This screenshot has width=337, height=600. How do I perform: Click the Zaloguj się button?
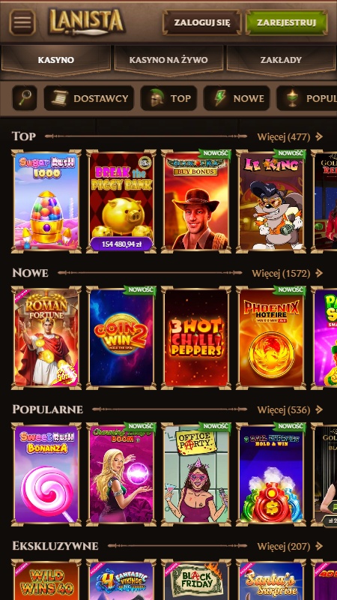(202, 22)
